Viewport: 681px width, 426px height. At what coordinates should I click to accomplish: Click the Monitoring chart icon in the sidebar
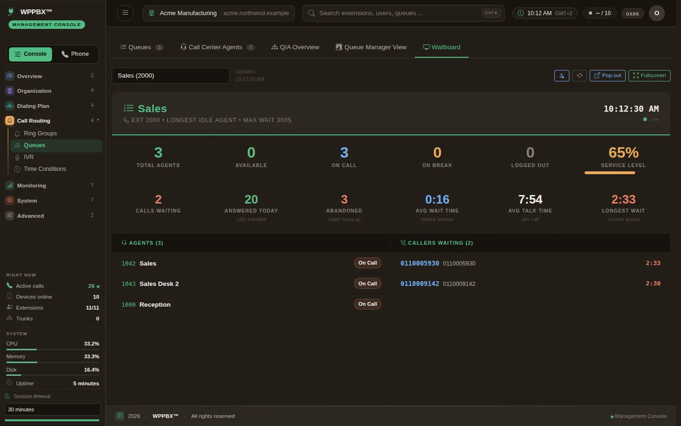[9, 186]
